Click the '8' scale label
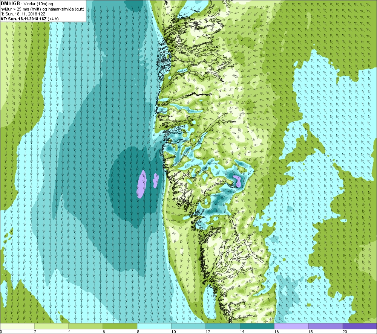Screen dimensions: 377x334 pyautogui.click(x=138, y=332)
